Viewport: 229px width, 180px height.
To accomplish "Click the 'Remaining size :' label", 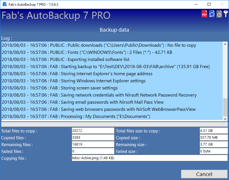I will (x=131, y=145).
